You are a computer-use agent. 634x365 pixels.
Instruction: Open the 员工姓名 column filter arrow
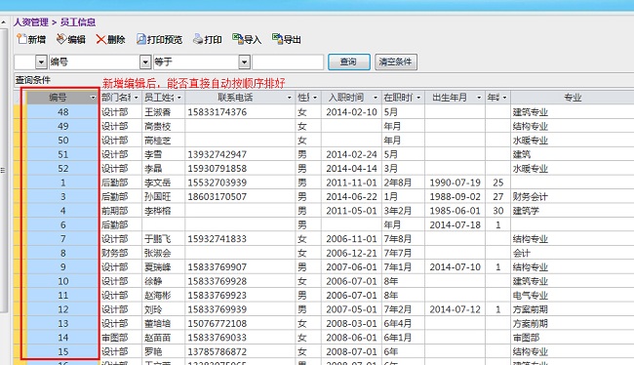[179, 98]
